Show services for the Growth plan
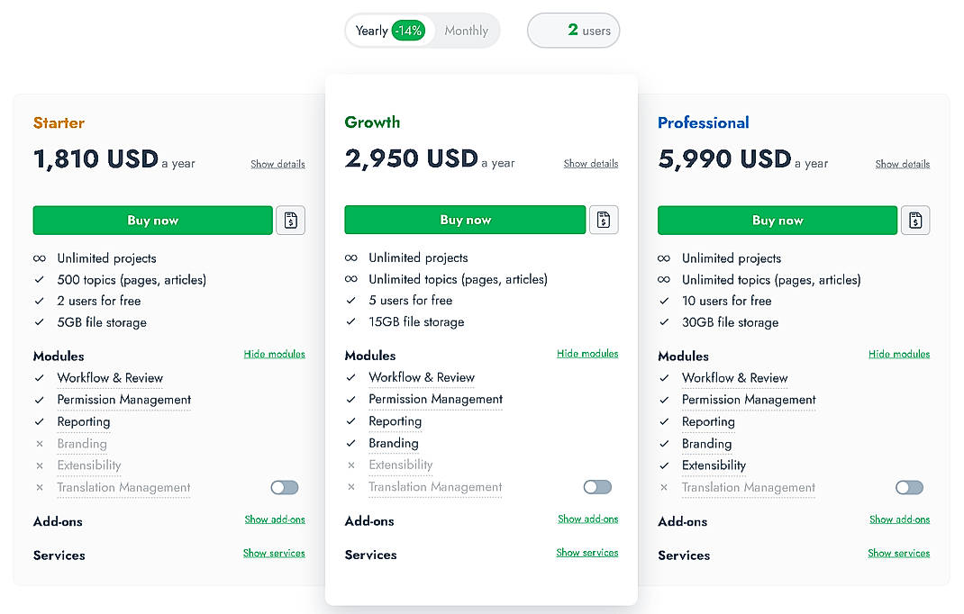This screenshot has height=614, width=964. coord(587,553)
